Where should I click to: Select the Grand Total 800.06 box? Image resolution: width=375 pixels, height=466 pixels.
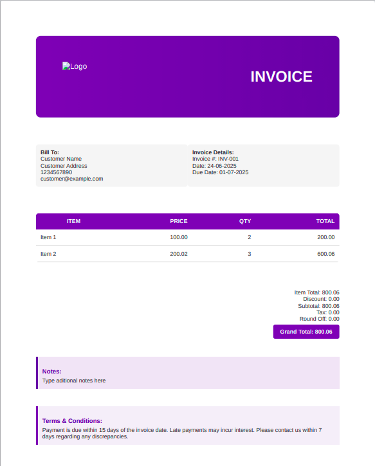306,332
